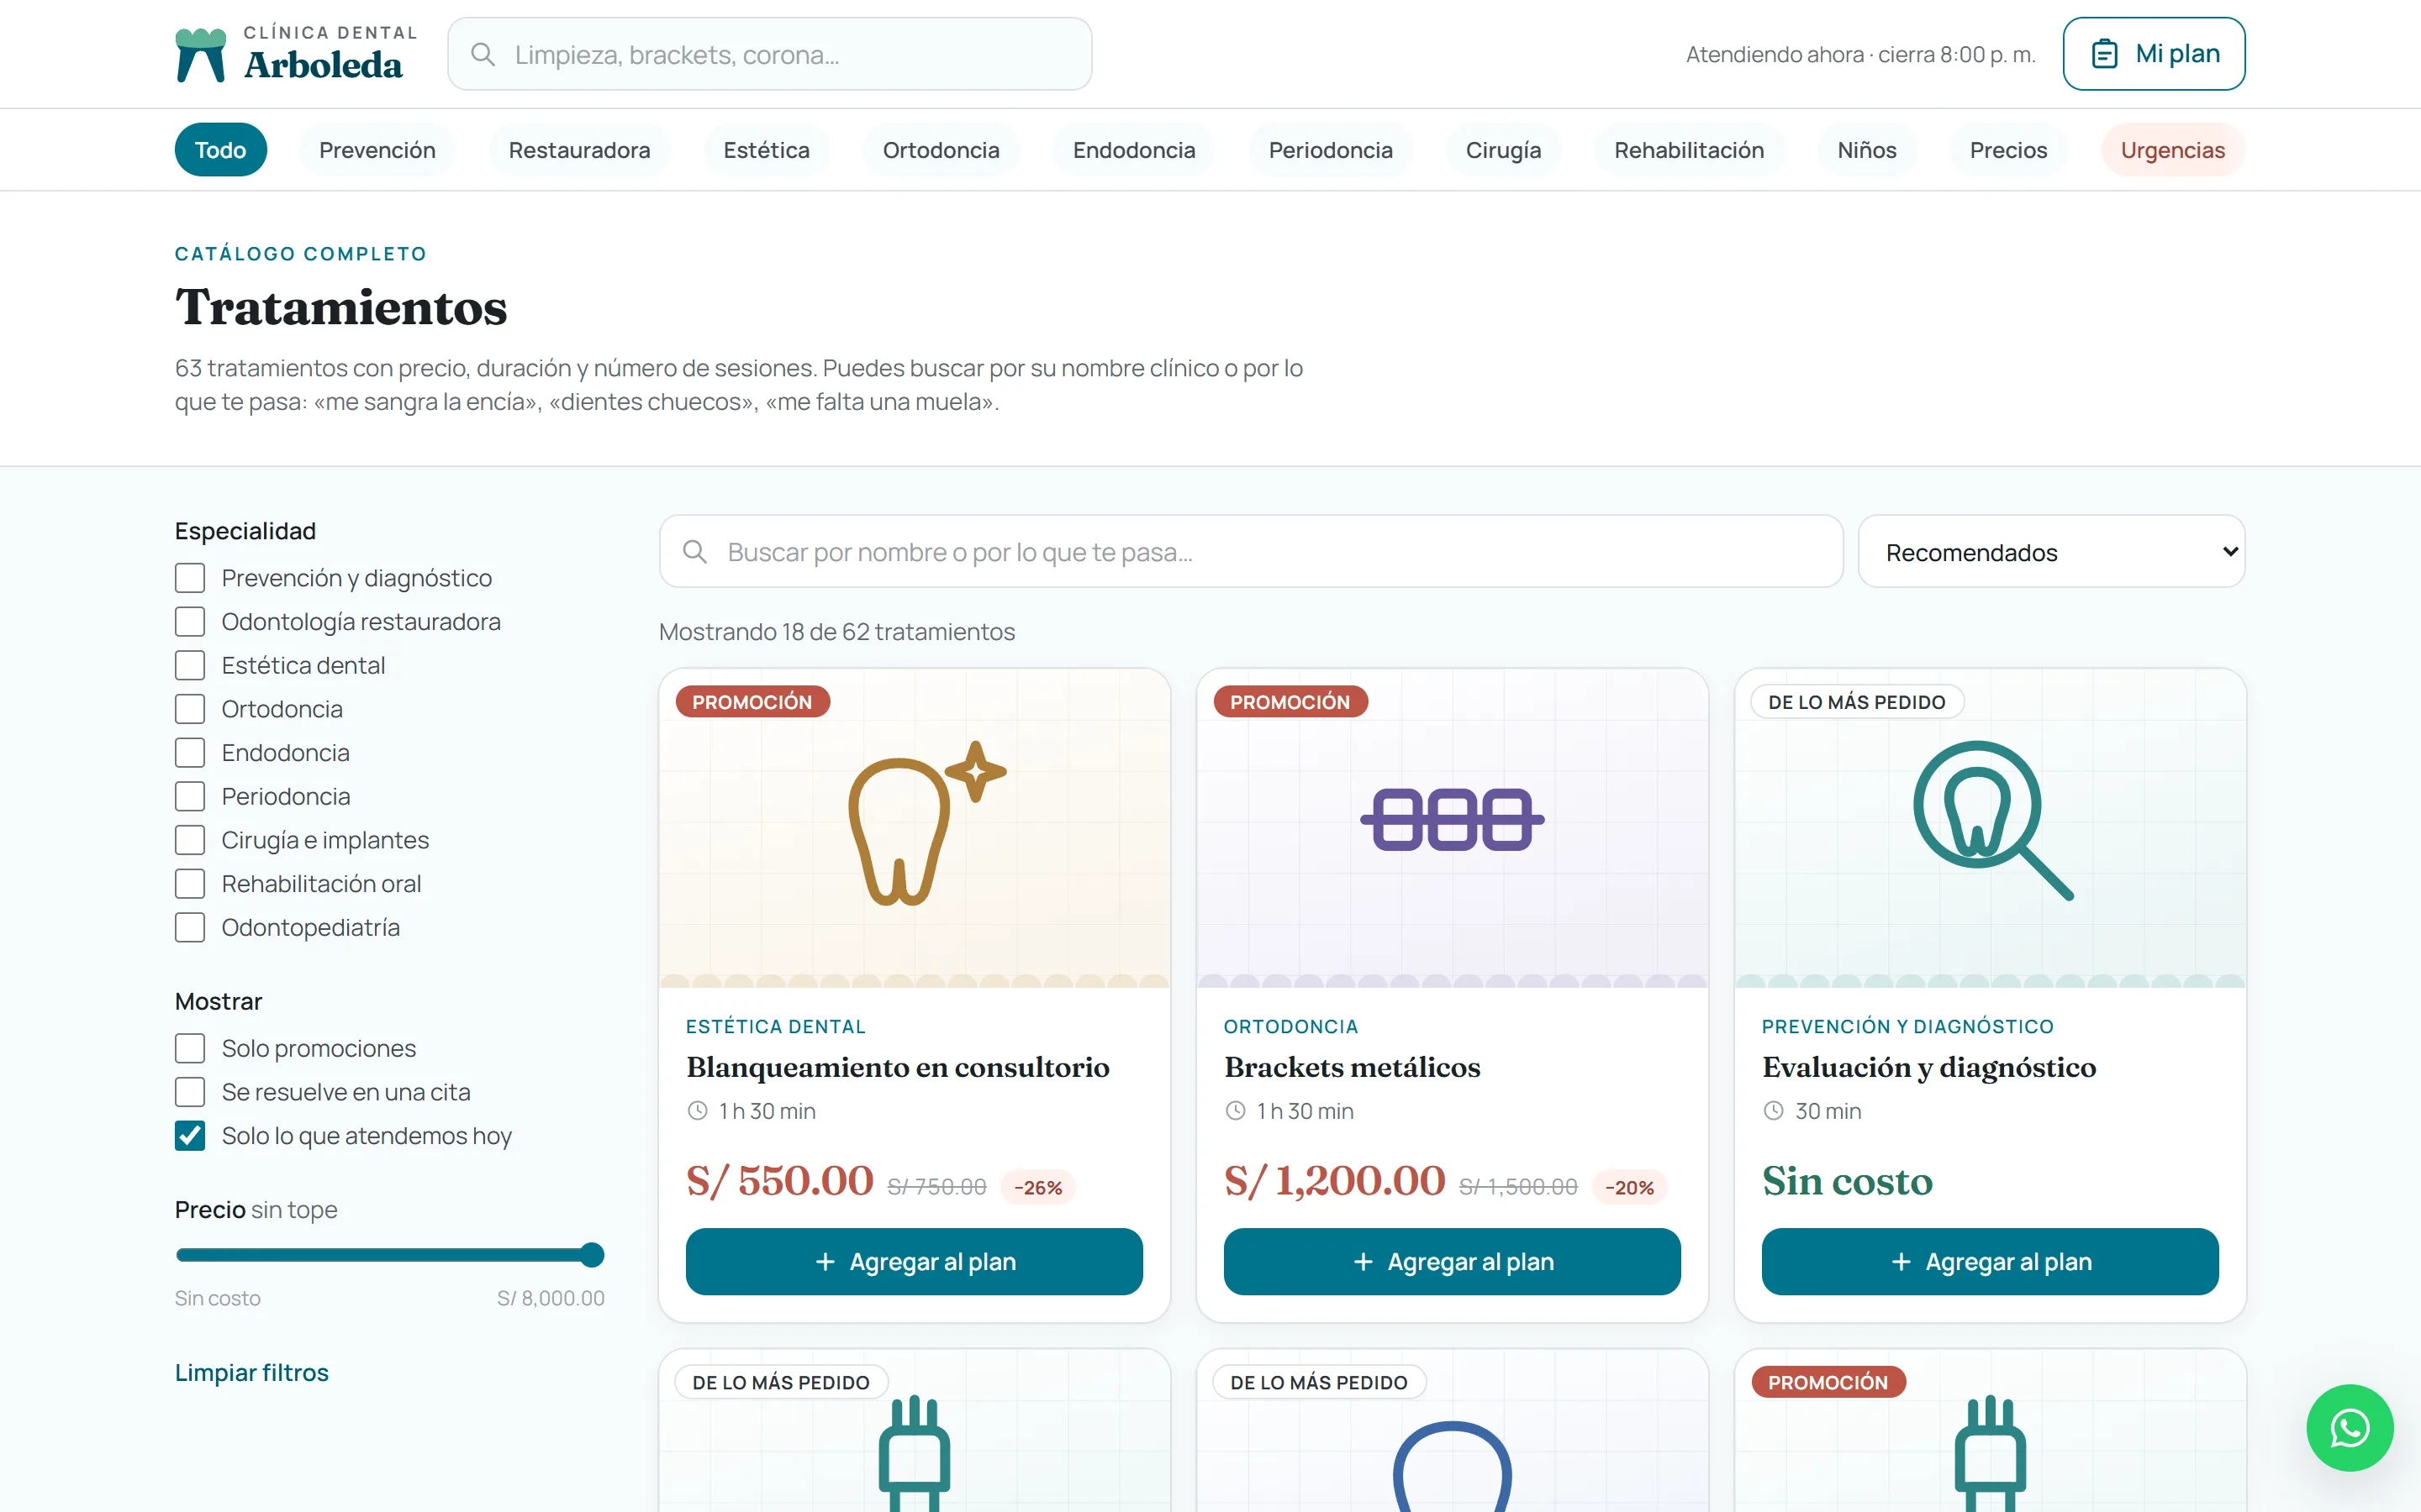Tick the Estética dental checkbox
2421x1512 pixels.
click(190, 665)
